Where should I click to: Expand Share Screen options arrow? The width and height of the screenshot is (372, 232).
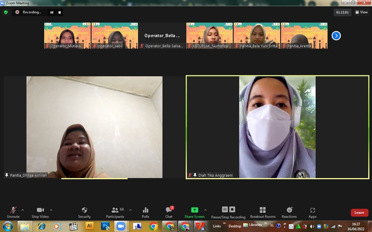205,210
